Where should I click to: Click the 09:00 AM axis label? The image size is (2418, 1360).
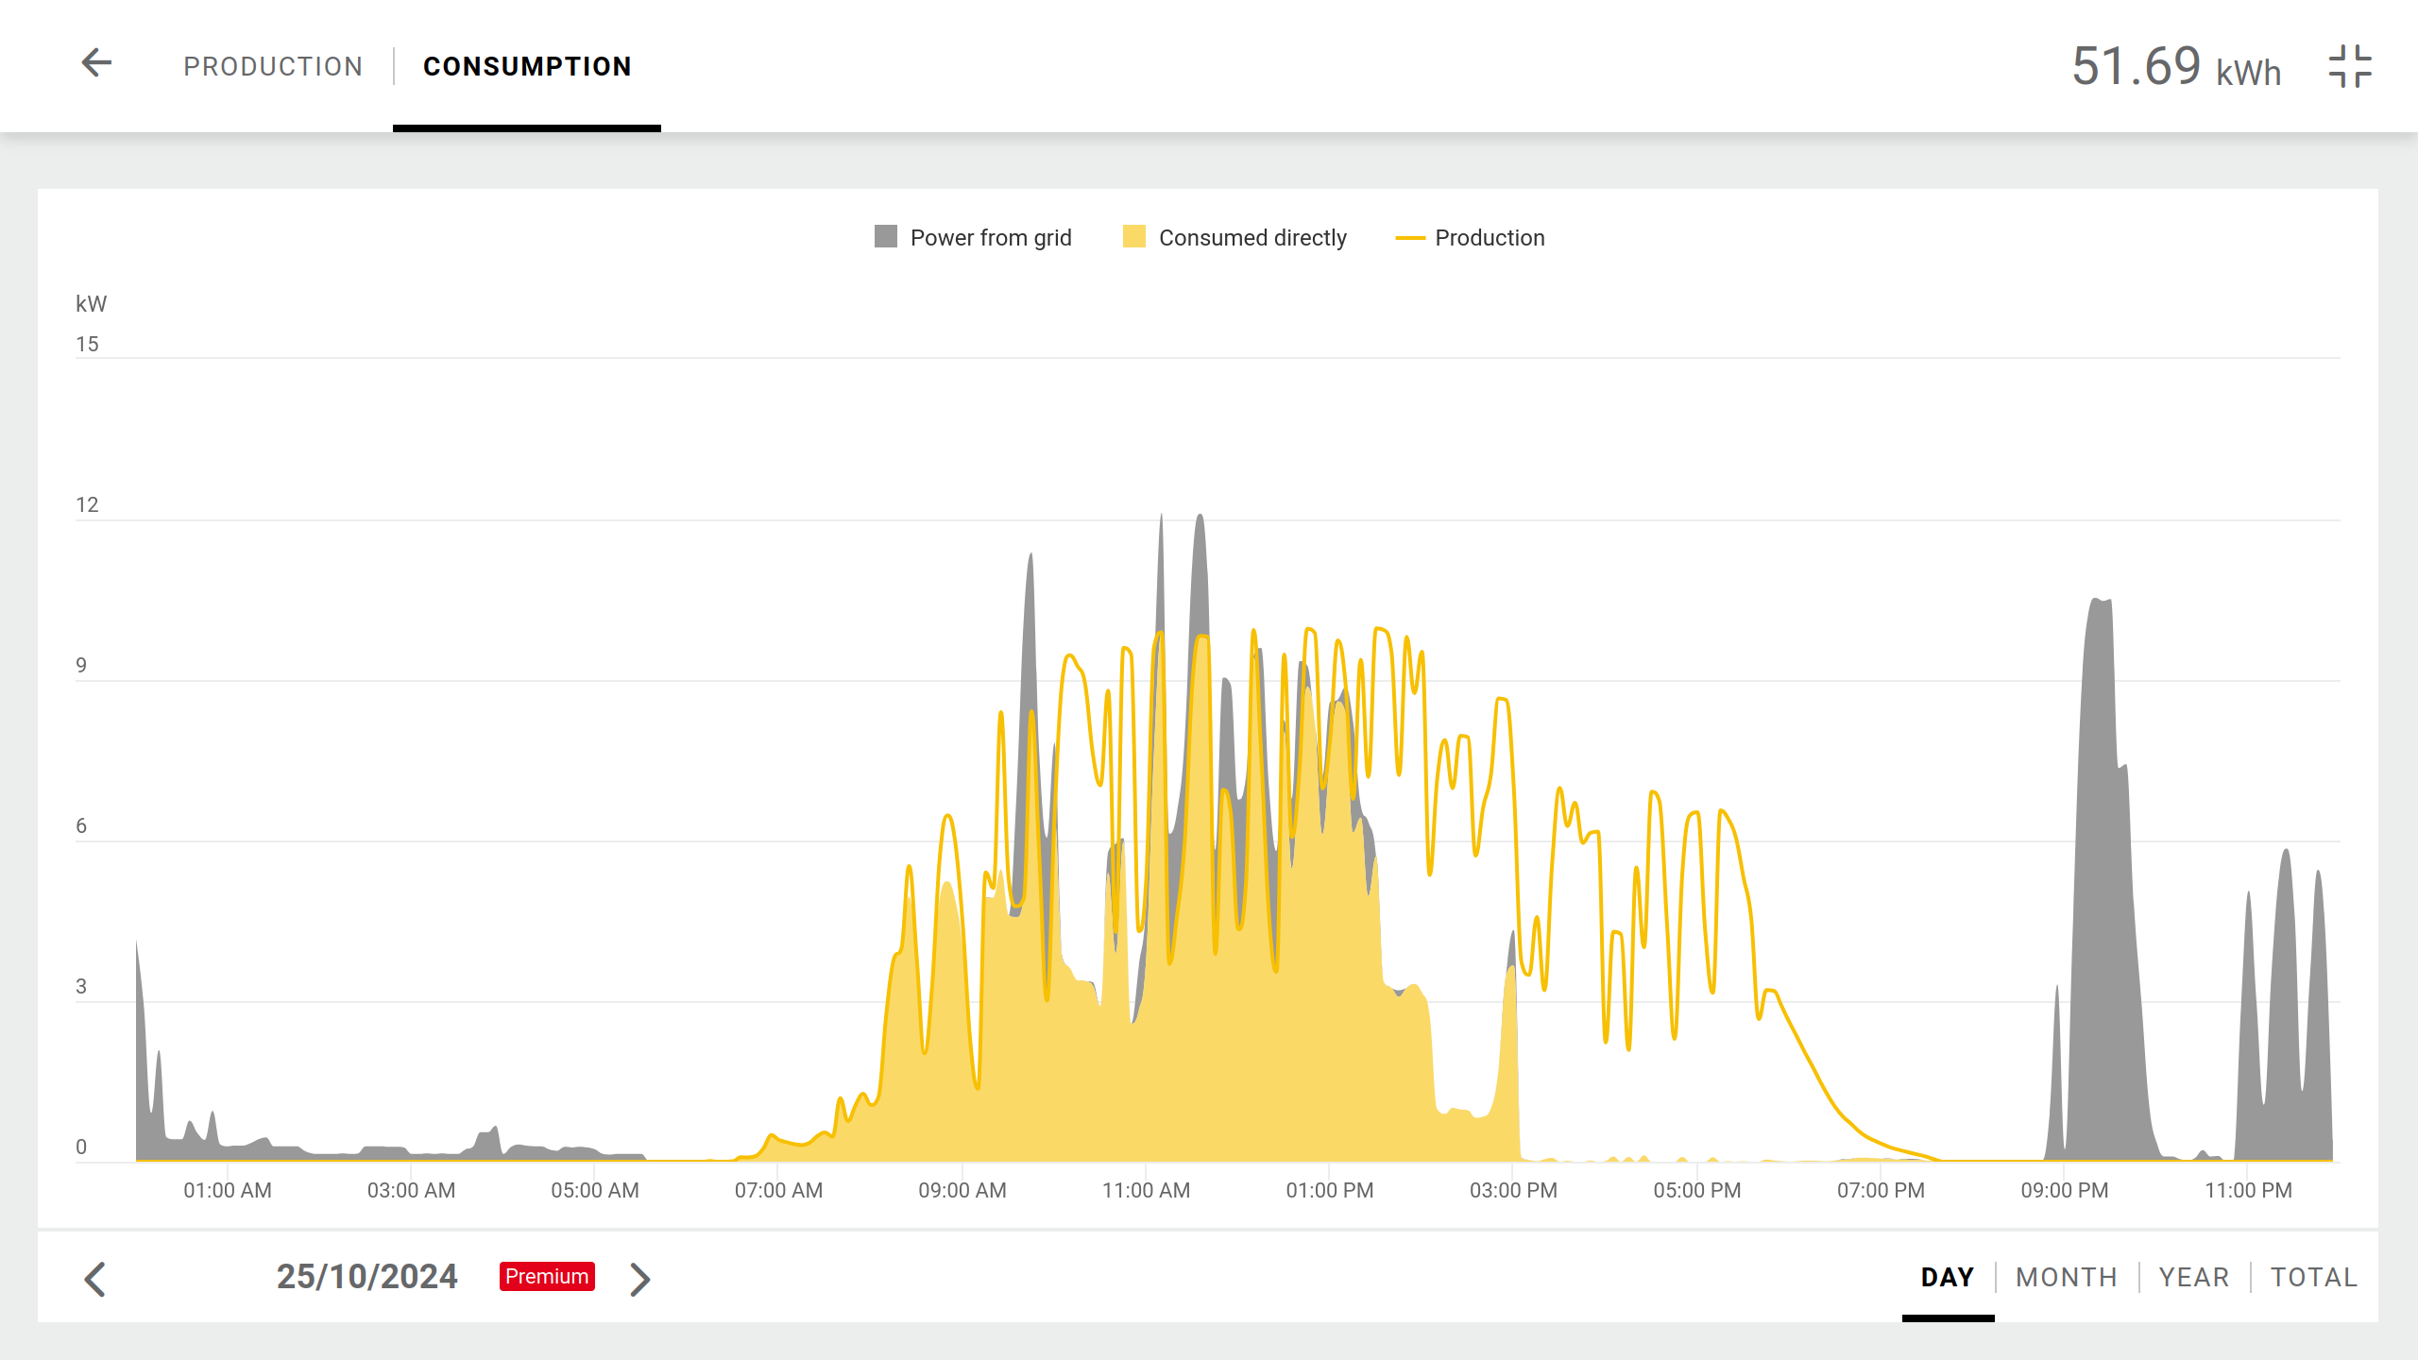tap(962, 1190)
